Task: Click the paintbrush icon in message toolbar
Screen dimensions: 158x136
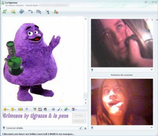Action: 59,109
